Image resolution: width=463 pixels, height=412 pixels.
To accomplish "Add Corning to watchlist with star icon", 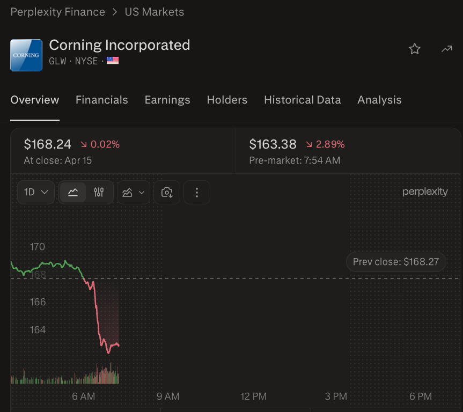I will (415, 49).
